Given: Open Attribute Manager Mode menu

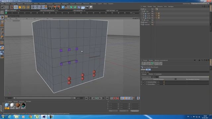Looking at the screenshot, I should (145, 60).
